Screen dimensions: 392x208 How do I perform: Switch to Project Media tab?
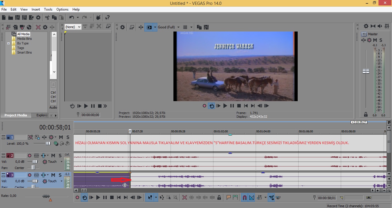pyautogui.click(x=16, y=115)
